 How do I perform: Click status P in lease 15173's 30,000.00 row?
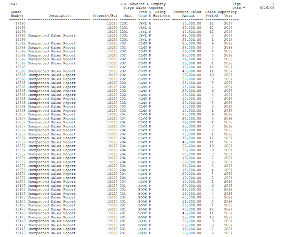tap(150, 221)
